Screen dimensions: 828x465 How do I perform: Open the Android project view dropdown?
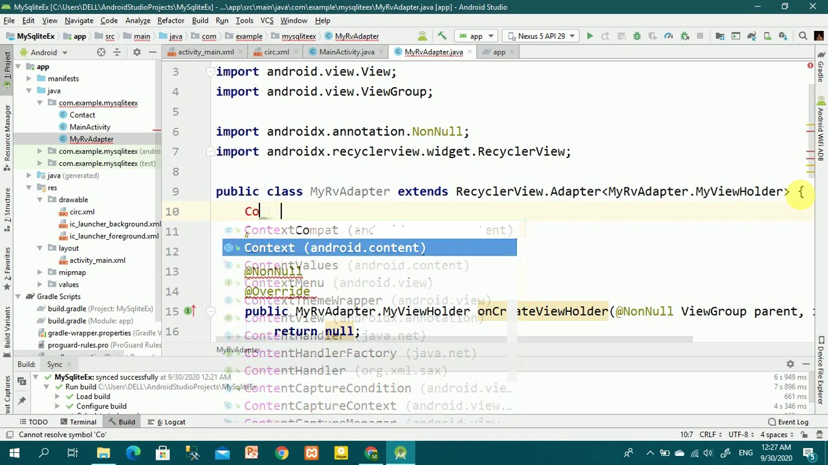(44, 52)
